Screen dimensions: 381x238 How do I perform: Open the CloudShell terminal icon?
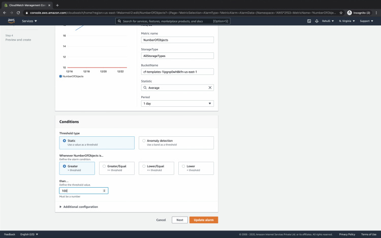(x=309, y=21)
